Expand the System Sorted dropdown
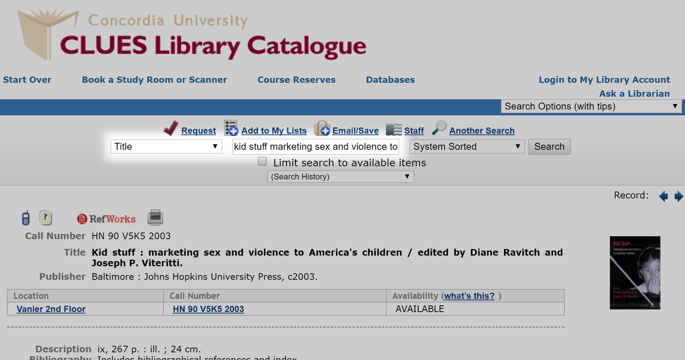Screen dimensions: 685x360 467,146
